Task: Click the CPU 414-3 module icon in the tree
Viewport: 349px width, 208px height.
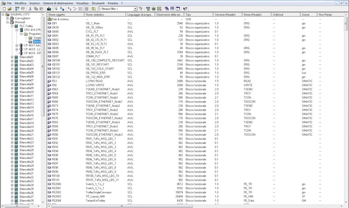Action: 21,30
